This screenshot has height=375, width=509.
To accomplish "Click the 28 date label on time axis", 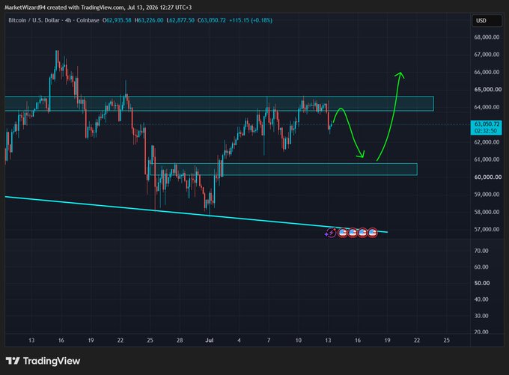I will coord(180,341).
